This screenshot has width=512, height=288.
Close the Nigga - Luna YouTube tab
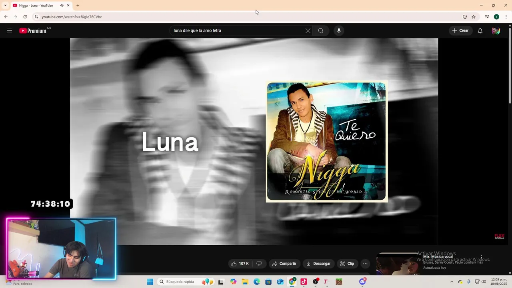68,5
